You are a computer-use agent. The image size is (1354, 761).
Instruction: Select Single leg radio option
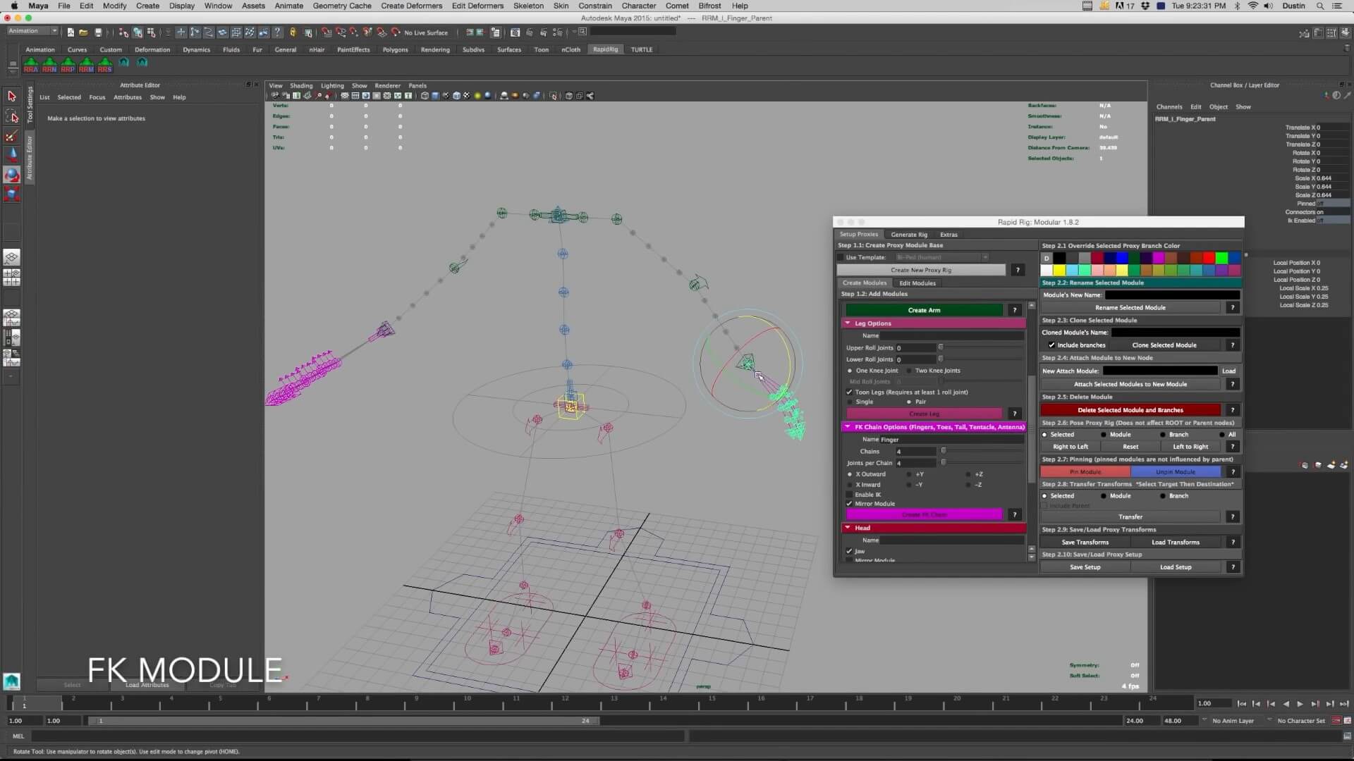pos(849,402)
